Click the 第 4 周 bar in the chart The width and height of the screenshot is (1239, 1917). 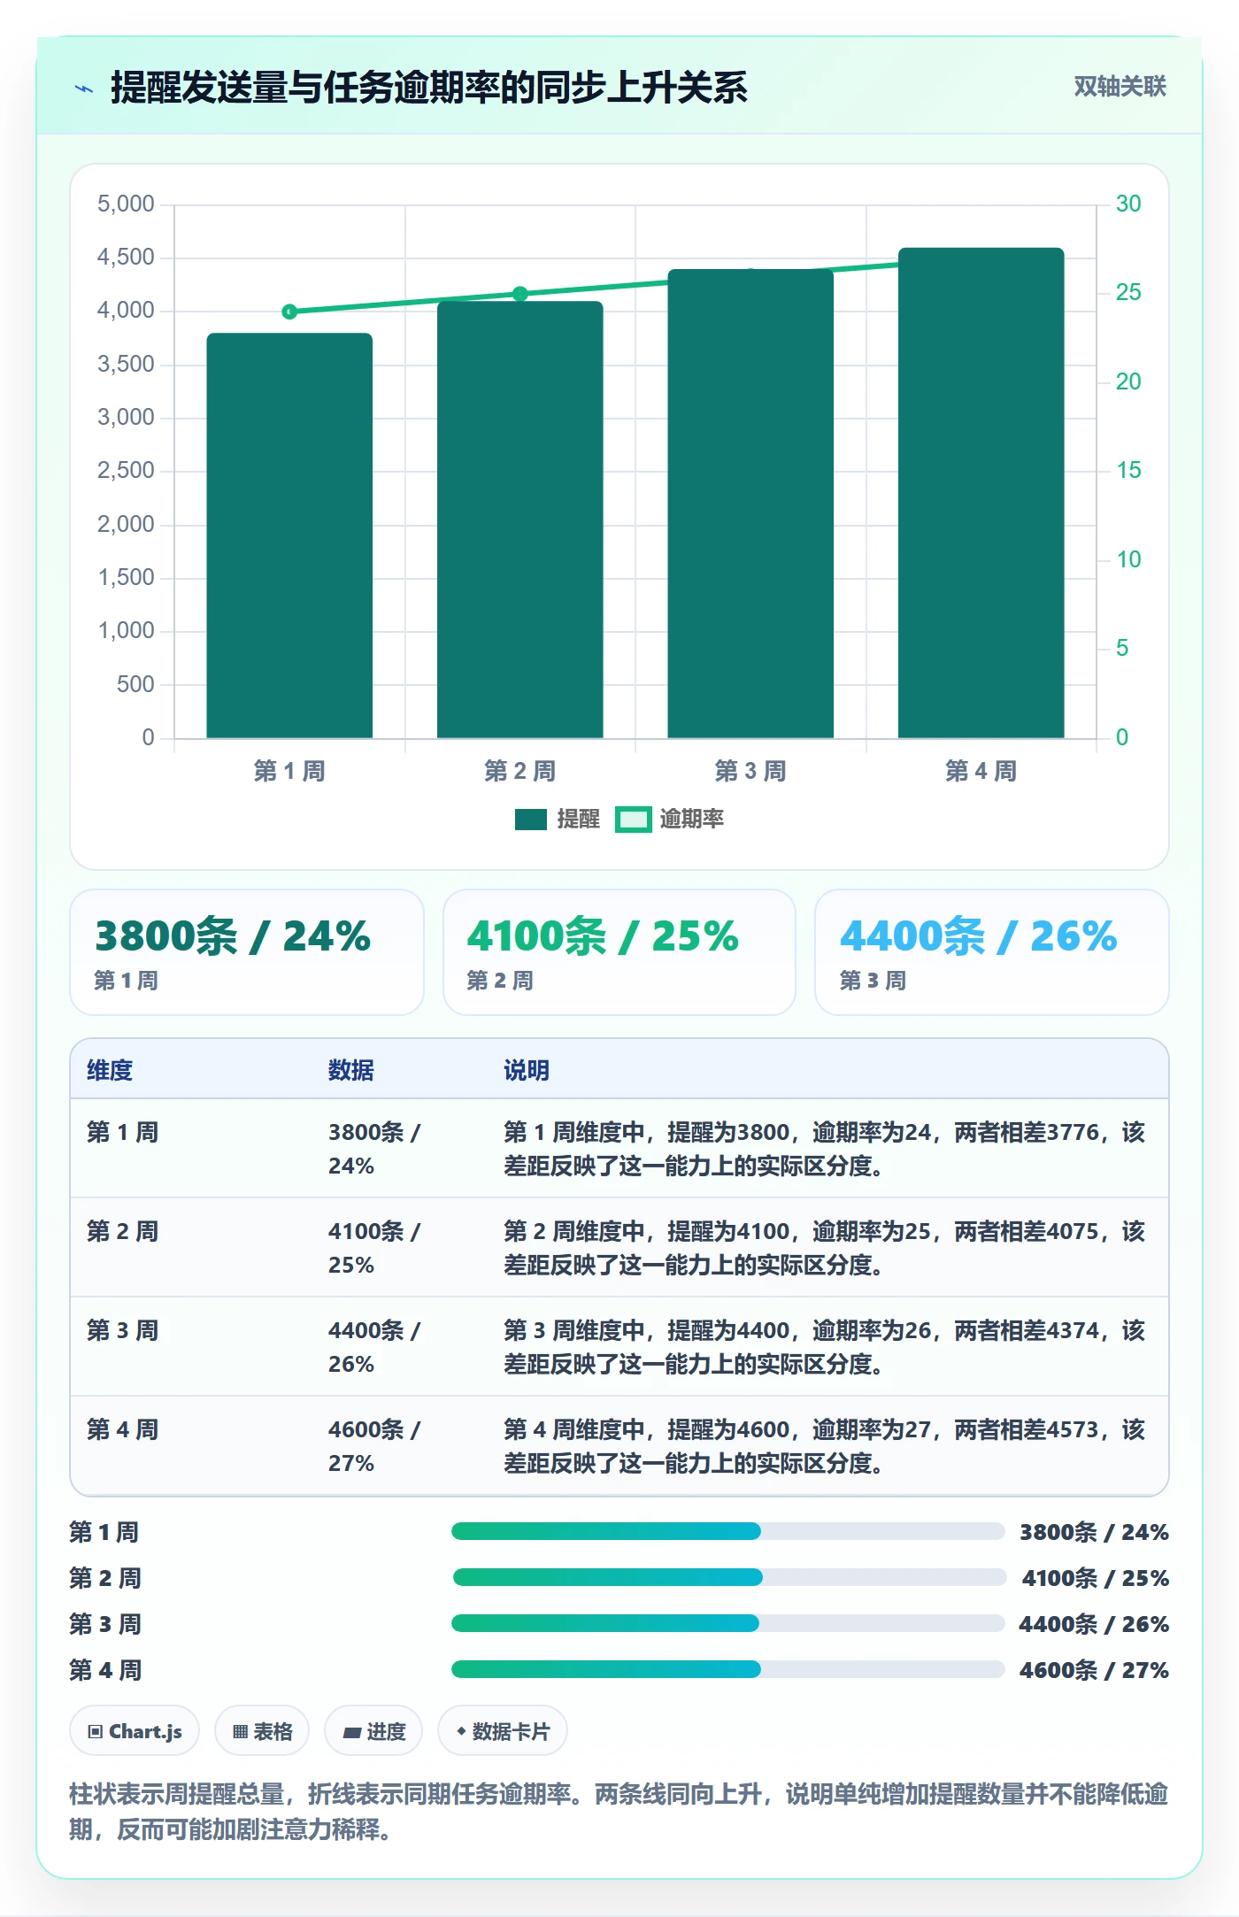point(981,493)
